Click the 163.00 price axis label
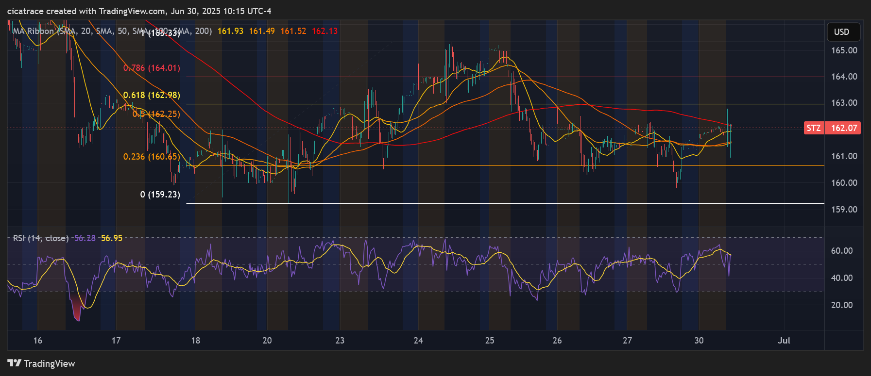The height and width of the screenshot is (376, 871). coord(844,103)
